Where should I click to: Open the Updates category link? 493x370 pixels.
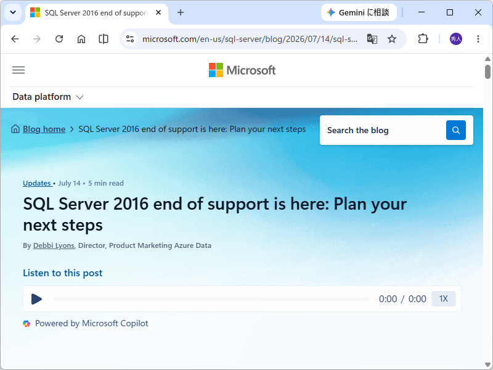tap(38, 183)
